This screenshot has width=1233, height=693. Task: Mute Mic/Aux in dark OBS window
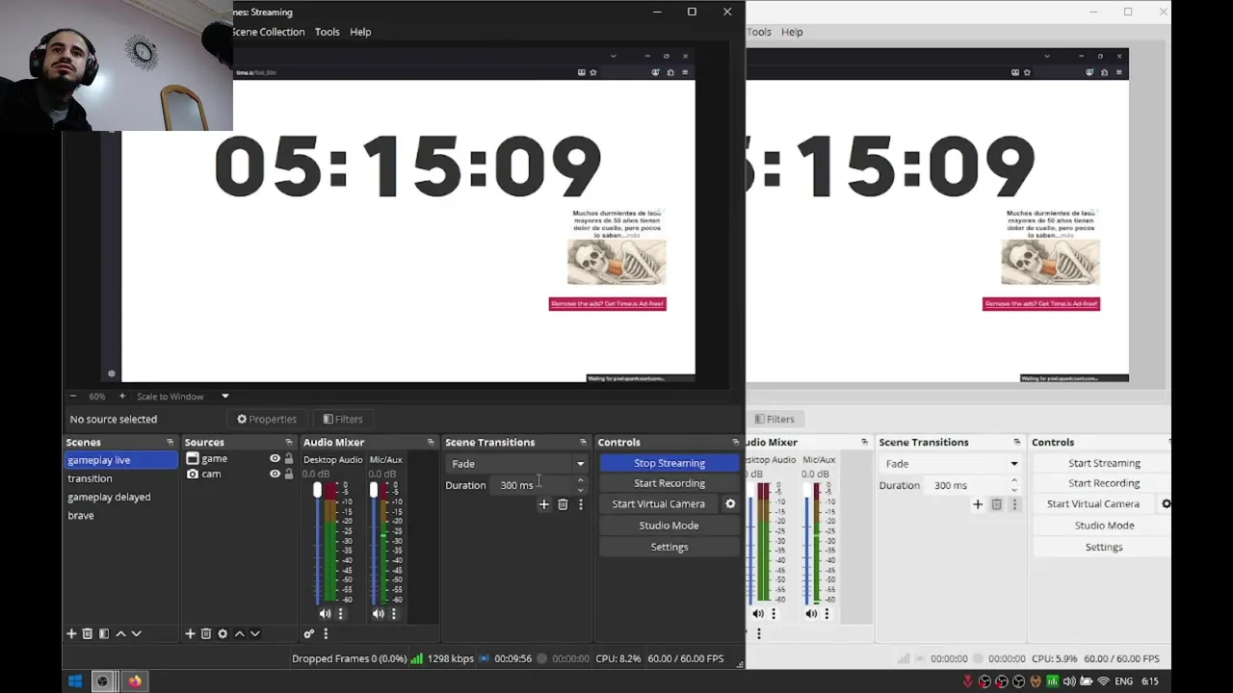pyautogui.click(x=378, y=614)
